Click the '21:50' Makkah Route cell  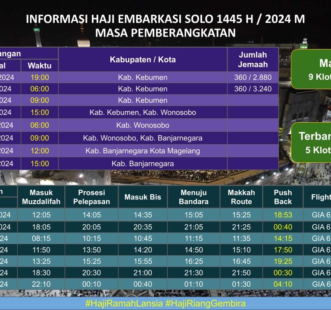241,273
